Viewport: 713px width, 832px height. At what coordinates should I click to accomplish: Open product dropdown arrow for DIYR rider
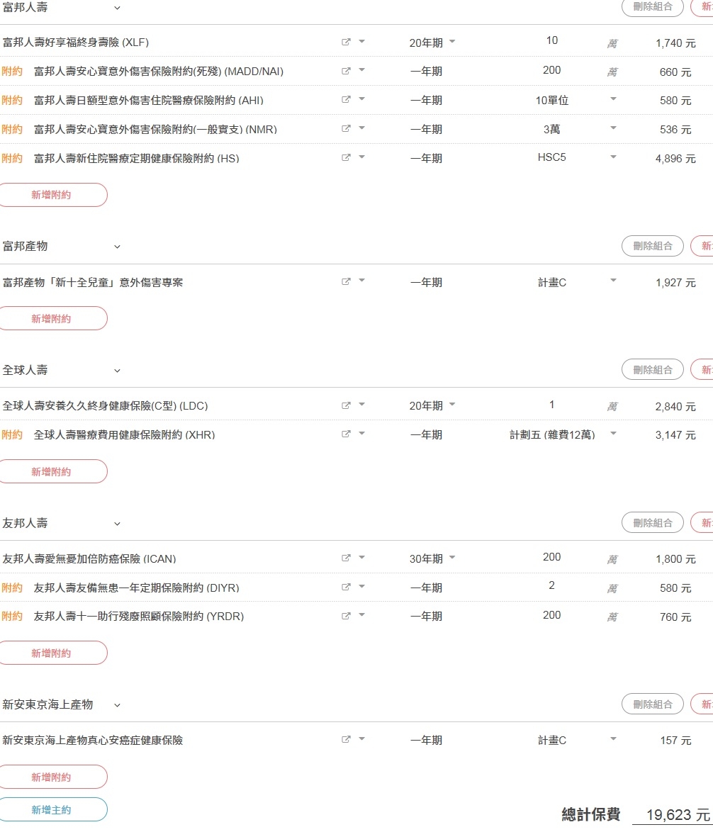(x=361, y=586)
